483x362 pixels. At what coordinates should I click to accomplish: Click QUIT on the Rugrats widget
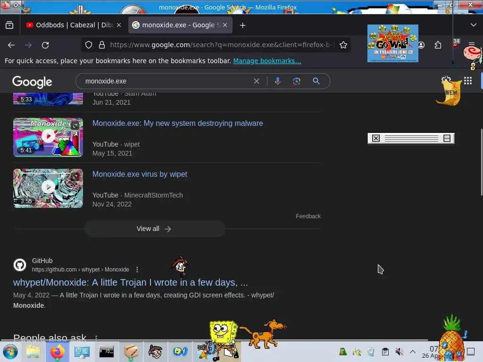click(407, 30)
